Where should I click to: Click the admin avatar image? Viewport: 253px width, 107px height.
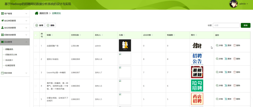(233, 4)
